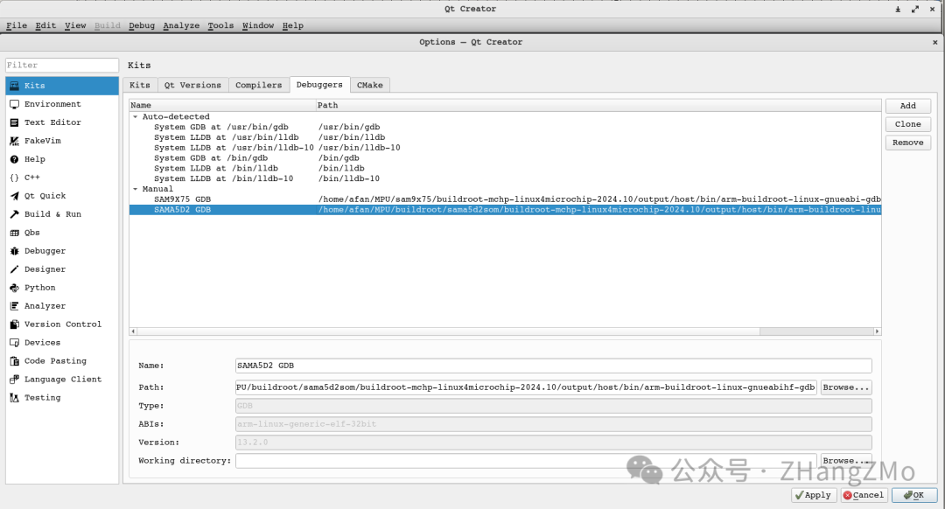Screen dimensions: 945x509
Task: Open the C++ settings icon
Action: point(15,178)
